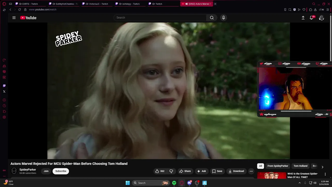Open the Windows Start menu
This screenshot has width=332, height=187.
(x=128, y=183)
